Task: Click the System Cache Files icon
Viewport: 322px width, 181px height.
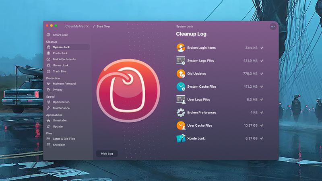Action: pos(181,86)
